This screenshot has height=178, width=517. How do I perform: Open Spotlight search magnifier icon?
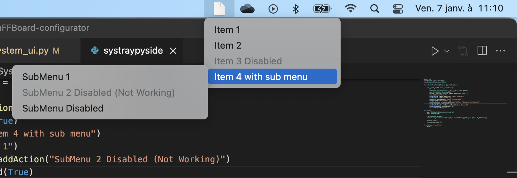pyautogui.click(x=375, y=9)
